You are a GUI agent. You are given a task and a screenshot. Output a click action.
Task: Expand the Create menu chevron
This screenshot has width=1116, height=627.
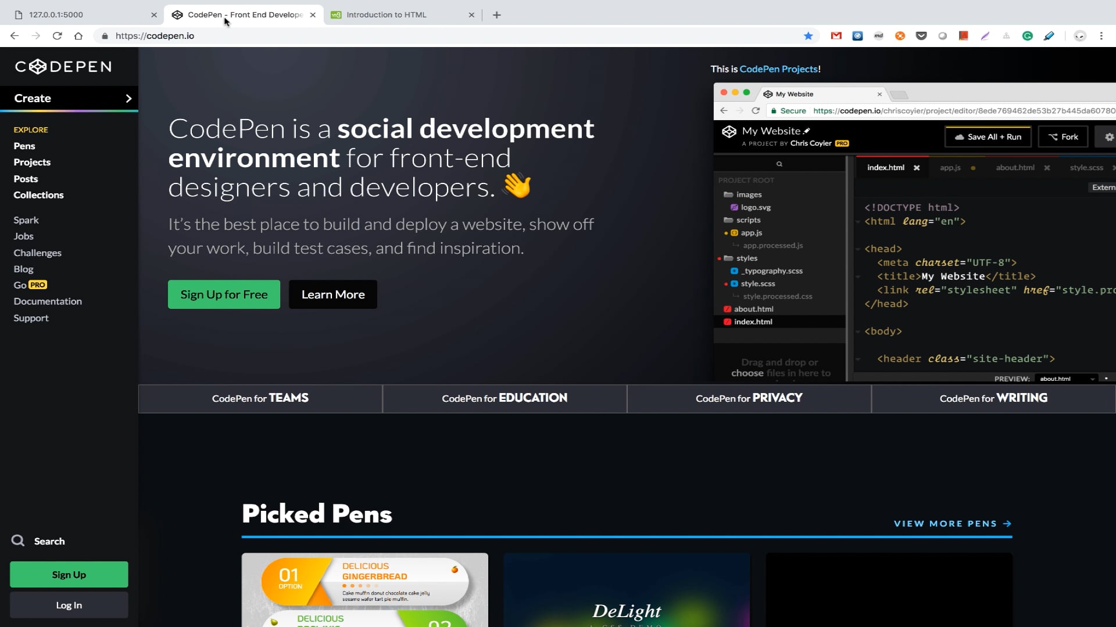(128, 99)
